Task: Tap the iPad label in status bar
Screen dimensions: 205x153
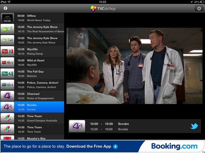Action: click(4, 2)
